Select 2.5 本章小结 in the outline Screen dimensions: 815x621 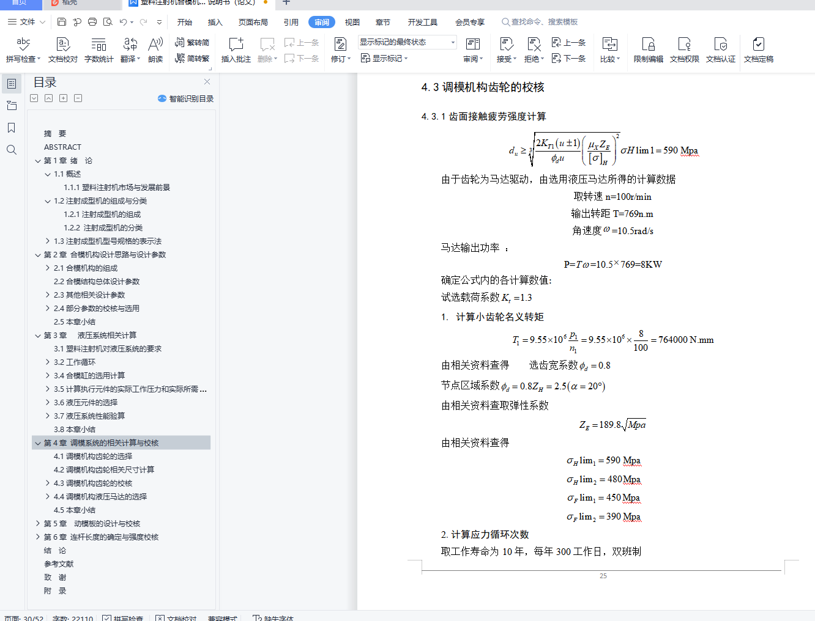pos(75,322)
